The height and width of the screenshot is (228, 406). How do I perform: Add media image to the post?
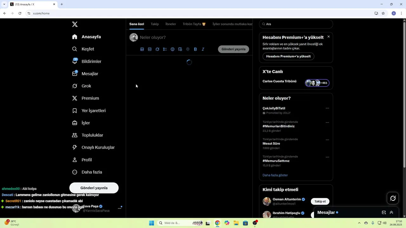142,49
